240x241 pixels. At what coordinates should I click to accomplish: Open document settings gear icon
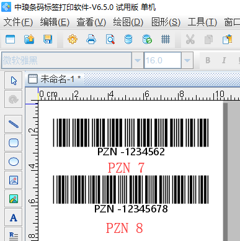(x=73, y=39)
